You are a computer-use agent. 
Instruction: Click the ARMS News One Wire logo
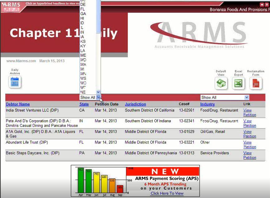tap(11, 7)
